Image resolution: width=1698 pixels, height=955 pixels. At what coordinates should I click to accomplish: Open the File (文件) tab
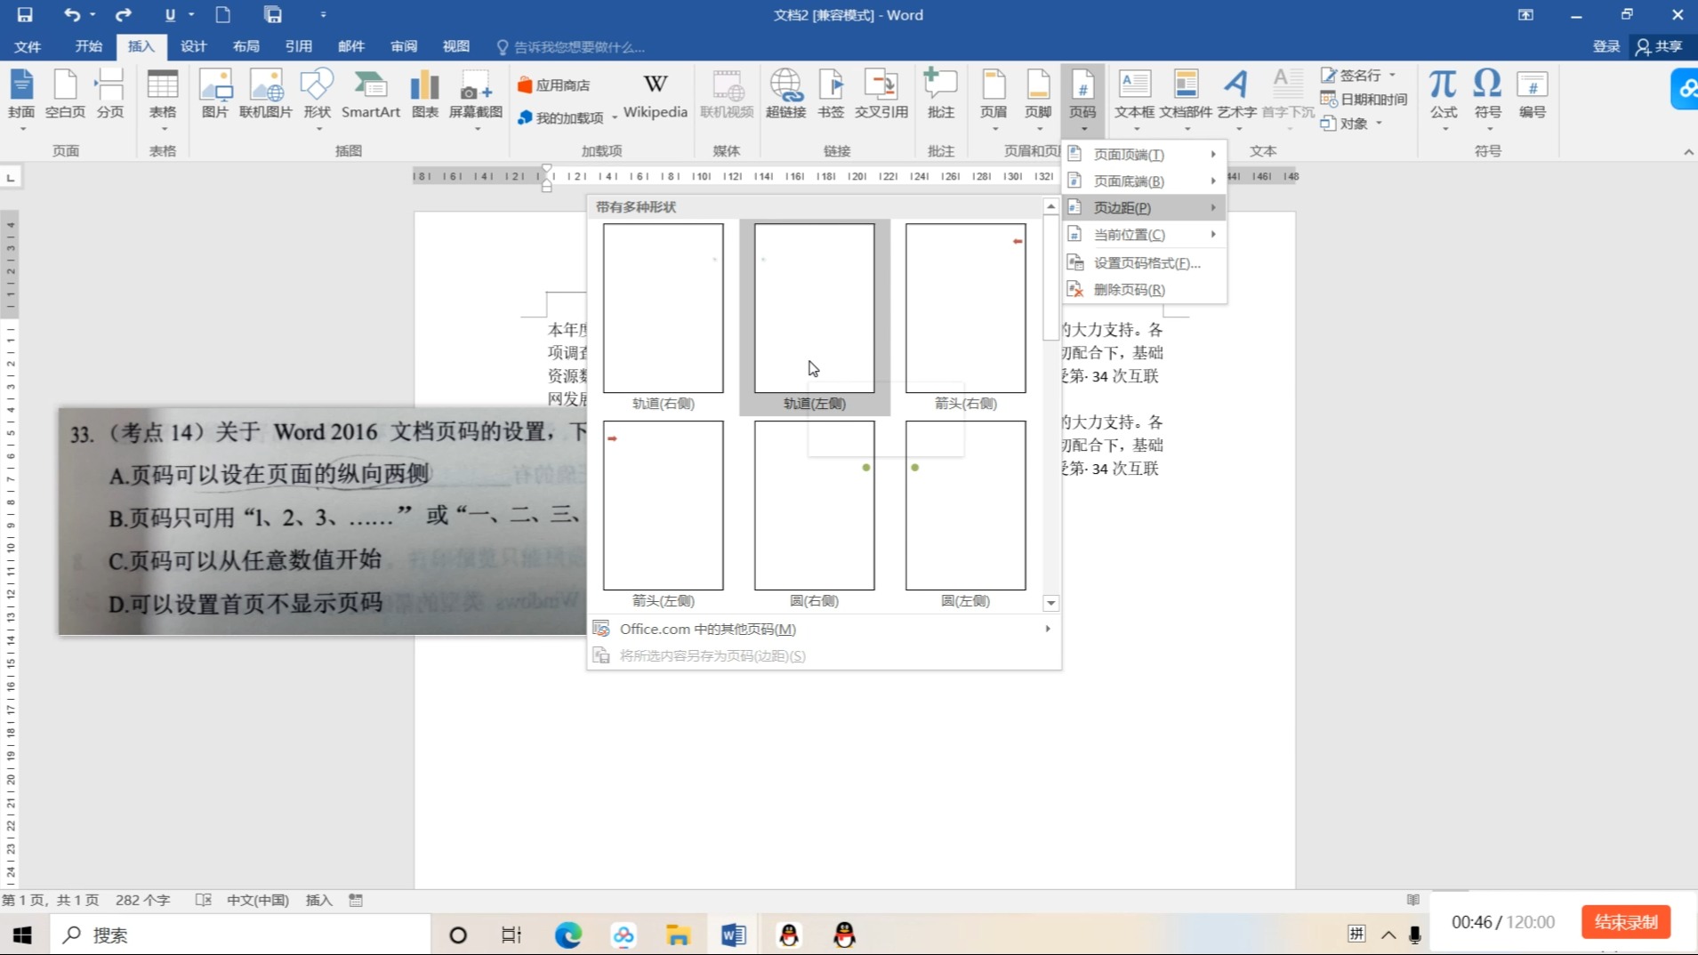[28, 46]
